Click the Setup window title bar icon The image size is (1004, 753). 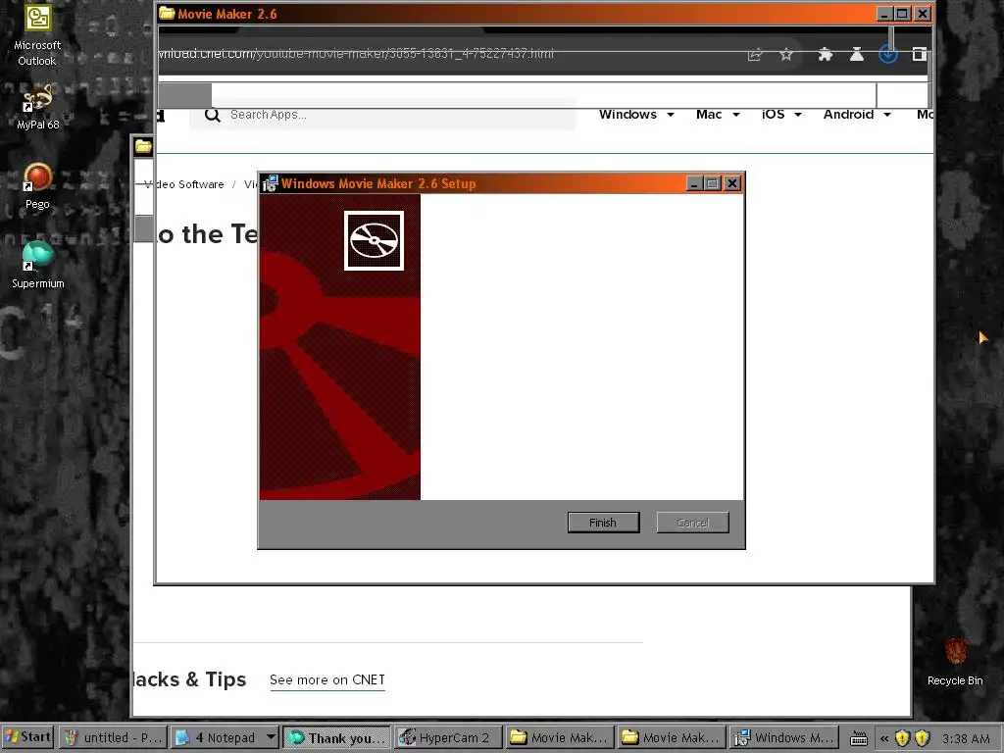point(271,183)
